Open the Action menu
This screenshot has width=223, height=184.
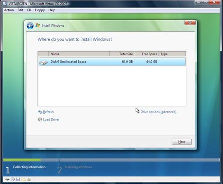9,10
